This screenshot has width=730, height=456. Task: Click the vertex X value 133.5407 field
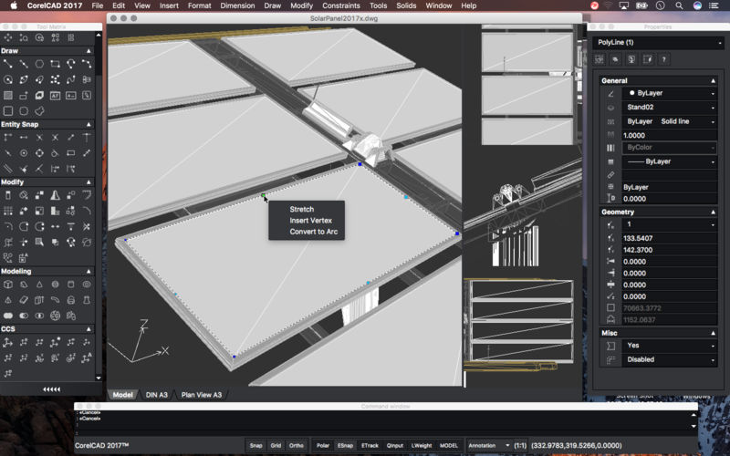pos(669,238)
